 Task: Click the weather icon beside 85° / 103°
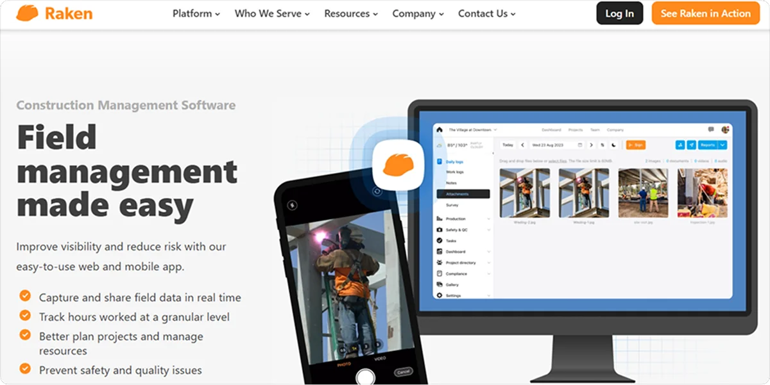(440, 145)
